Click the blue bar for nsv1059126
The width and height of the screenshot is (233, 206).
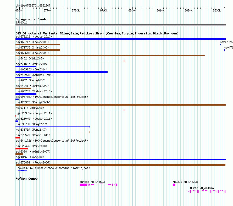pyautogui.click(x=62, y=72)
